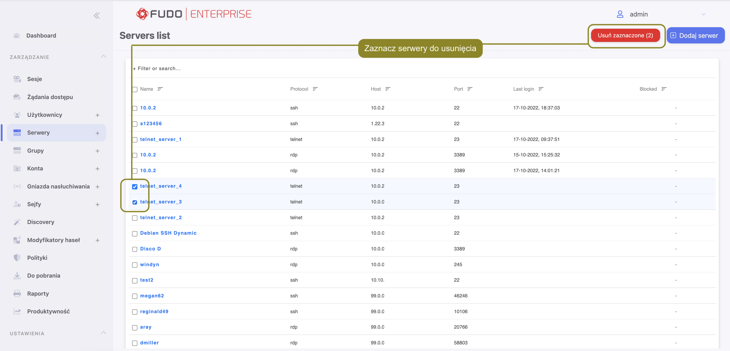Sort by Protocol column icon

pos(315,89)
